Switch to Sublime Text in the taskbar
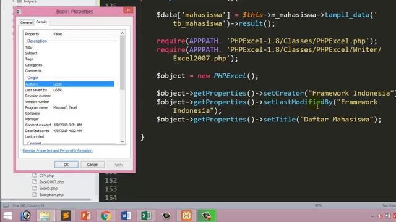Viewport: 396px width, 222px height. click(x=66, y=216)
